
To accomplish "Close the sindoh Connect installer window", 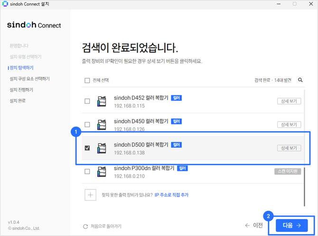I will pyautogui.click(x=311, y=4).
